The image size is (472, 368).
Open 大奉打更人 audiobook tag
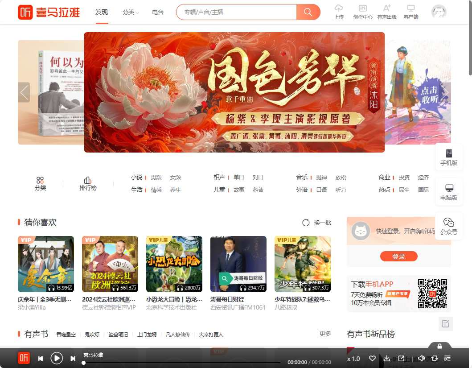[211, 335]
